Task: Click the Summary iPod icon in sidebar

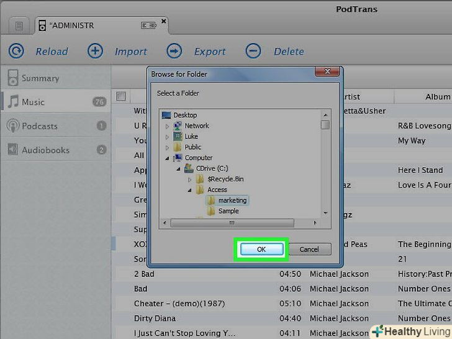Action: tap(12, 78)
